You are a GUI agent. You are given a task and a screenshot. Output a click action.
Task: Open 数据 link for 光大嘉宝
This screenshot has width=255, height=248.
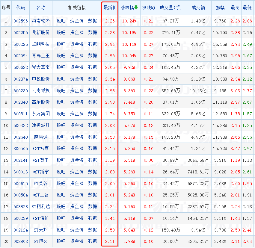click(x=93, y=67)
